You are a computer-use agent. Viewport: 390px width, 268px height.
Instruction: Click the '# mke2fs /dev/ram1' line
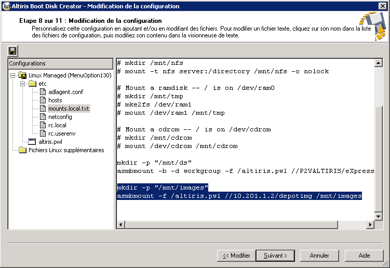(x=154, y=104)
